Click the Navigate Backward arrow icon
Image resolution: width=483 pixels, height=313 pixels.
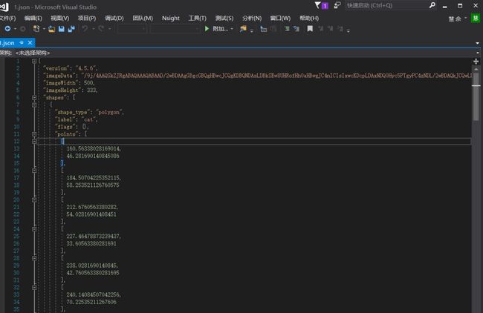(7, 29)
